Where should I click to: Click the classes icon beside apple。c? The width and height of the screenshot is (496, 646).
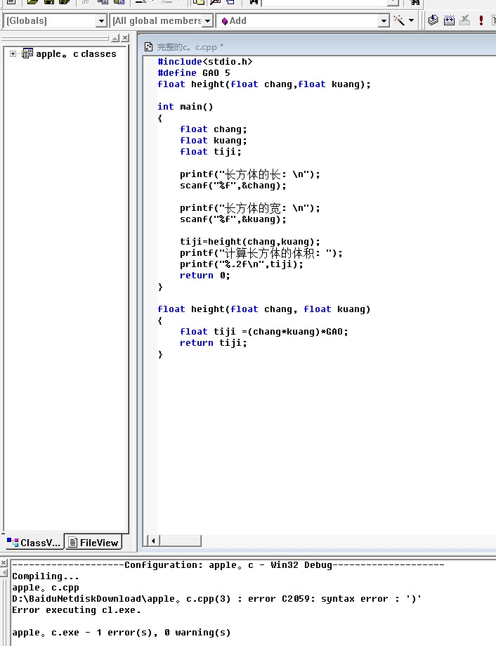(x=27, y=53)
